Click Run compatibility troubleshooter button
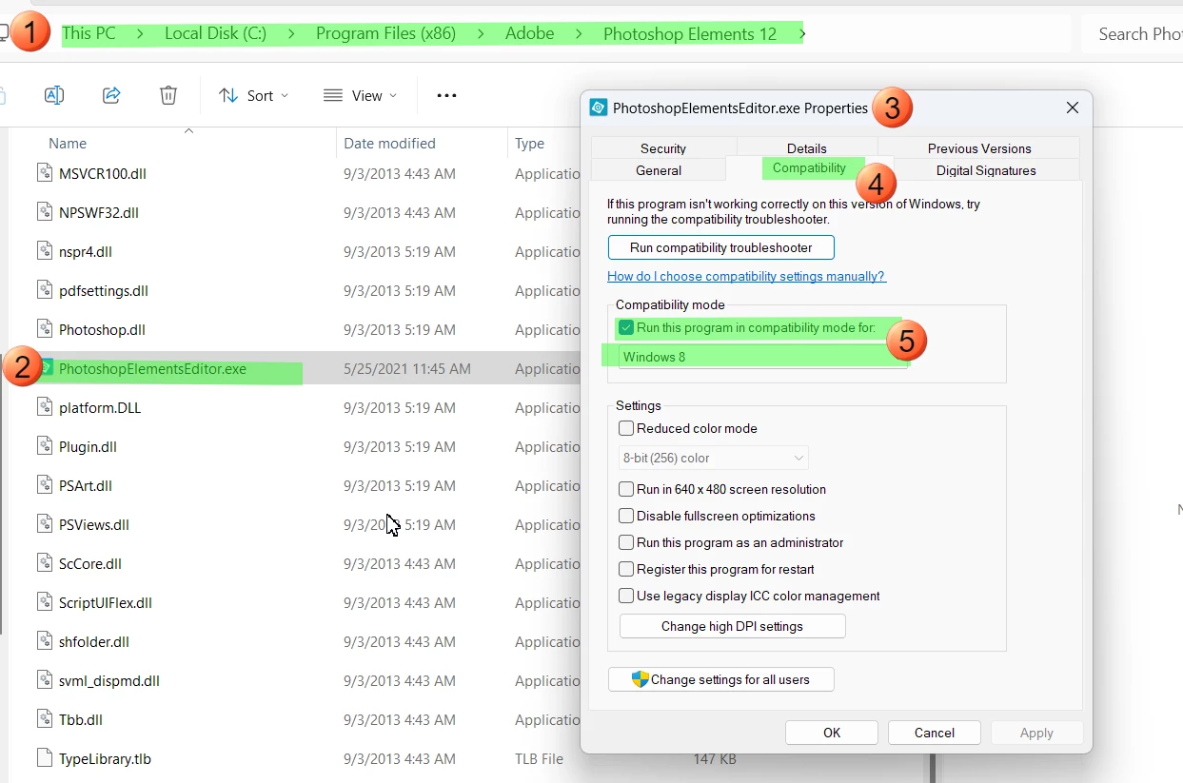The height and width of the screenshot is (783, 1183). [x=721, y=247]
